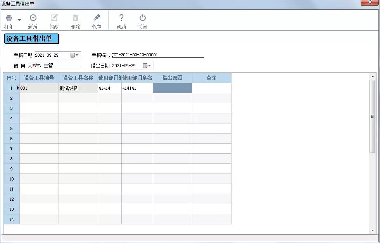The width and height of the screenshot is (380, 243).
Task: Select row header number 12
Action: (x=11, y=199)
